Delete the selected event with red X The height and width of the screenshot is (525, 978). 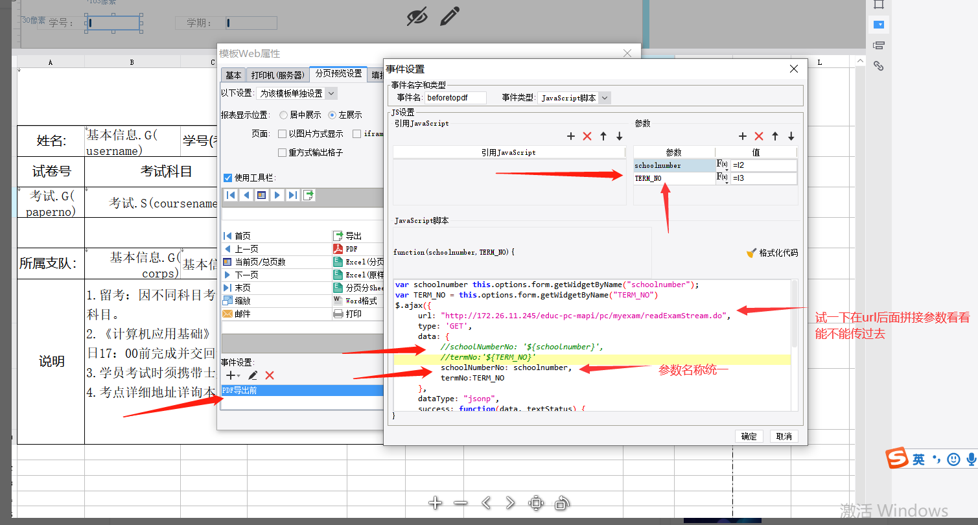tap(270, 375)
